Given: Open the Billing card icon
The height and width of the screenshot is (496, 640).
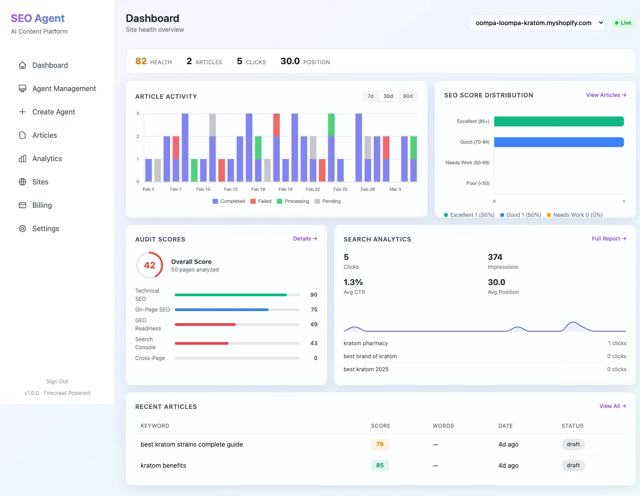Looking at the screenshot, I should 22,205.
